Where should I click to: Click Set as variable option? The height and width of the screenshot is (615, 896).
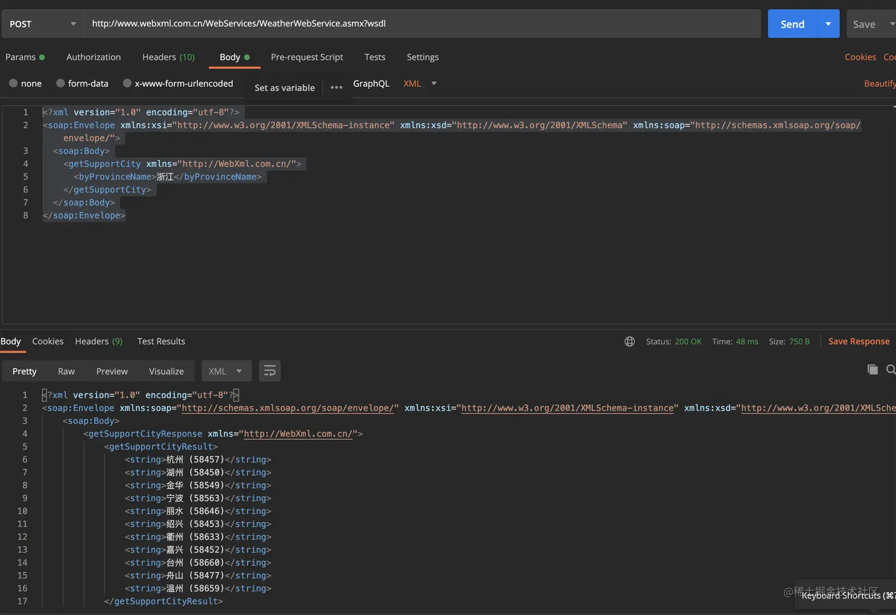284,88
